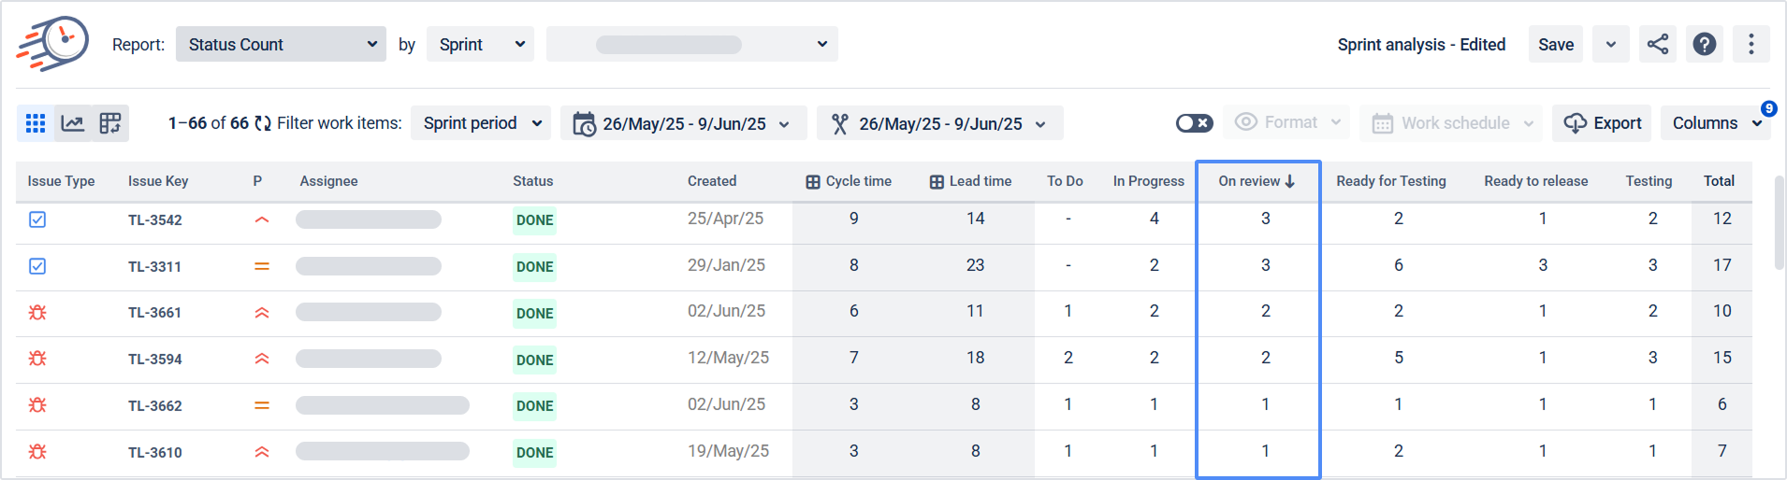The width and height of the screenshot is (1787, 480).
Task: Open the three-dot more options menu
Action: pyautogui.click(x=1751, y=44)
